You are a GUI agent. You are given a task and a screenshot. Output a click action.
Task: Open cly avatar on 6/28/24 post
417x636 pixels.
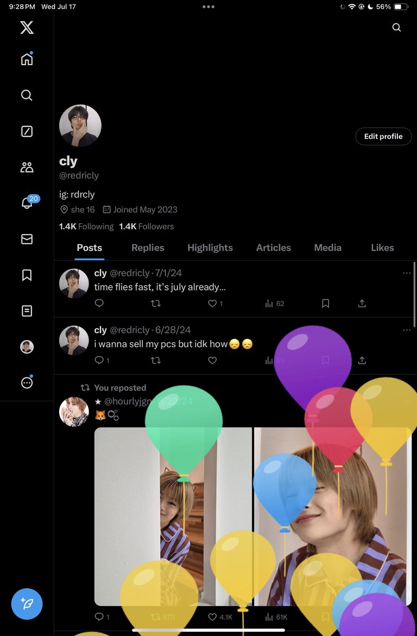(x=74, y=340)
